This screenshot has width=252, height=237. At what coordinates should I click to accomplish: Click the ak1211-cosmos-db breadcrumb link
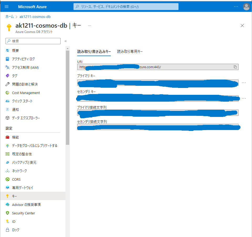pos(35,17)
